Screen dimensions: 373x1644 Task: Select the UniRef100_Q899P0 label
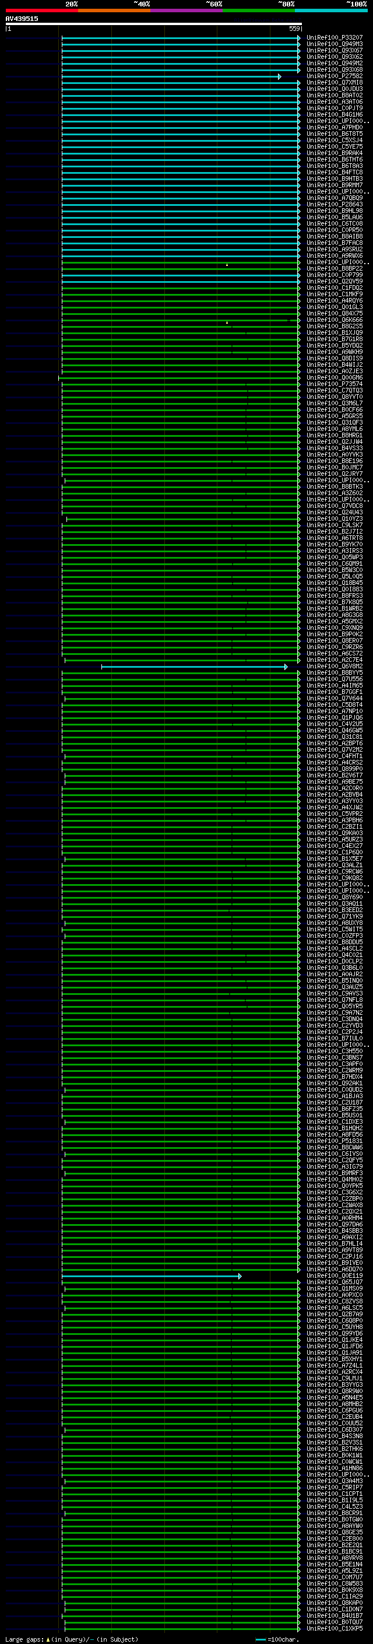click(x=334, y=769)
